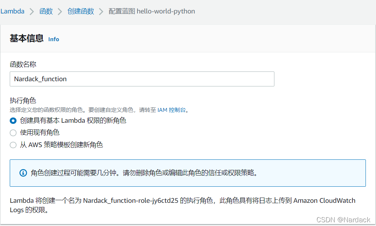Viewport: 376px width, 226px height.
Task: Select the 基本信息 section heading
Action: [27, 38]
